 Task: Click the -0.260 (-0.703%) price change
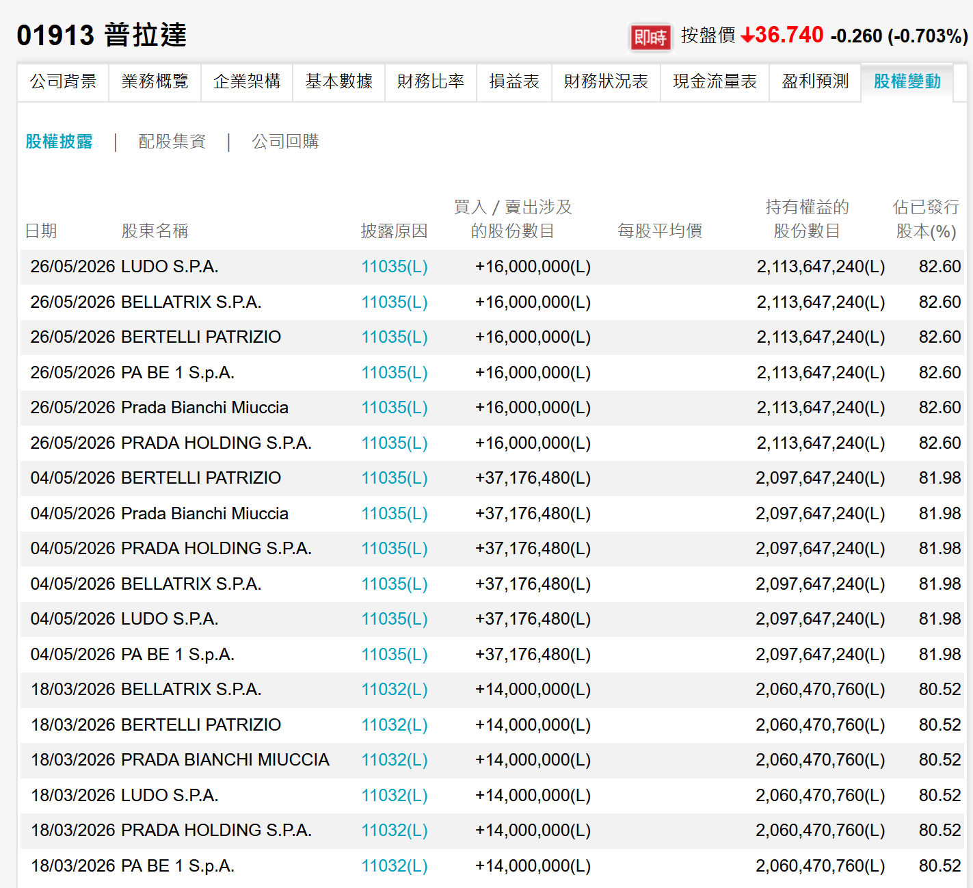[899, 36]
